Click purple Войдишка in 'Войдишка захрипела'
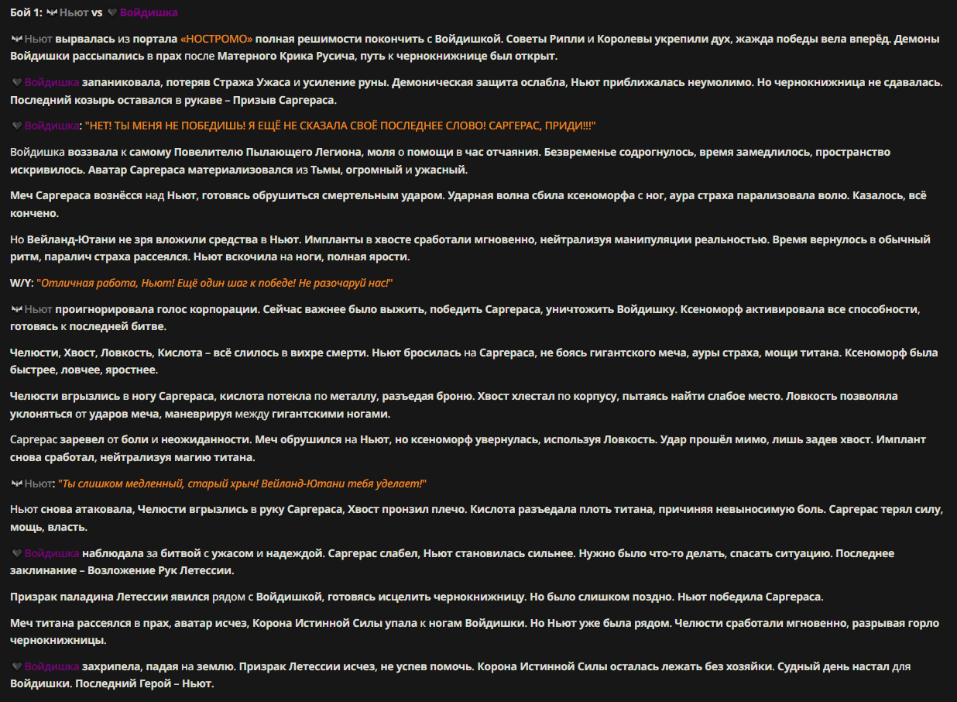957x702 pixels. [52, 666]
